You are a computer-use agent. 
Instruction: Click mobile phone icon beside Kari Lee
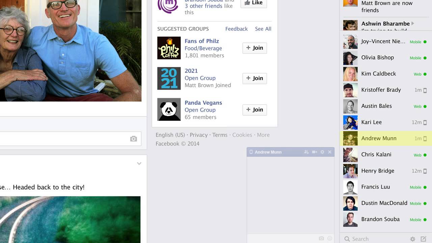pos(425,123)
